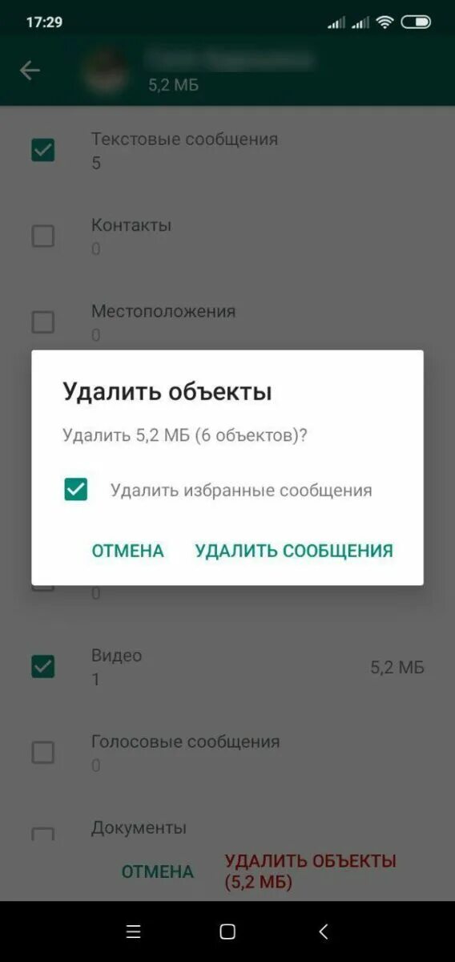Click ОТМЕНА in the dialog
Screen dimensions: 455x962
coord(127,551)
